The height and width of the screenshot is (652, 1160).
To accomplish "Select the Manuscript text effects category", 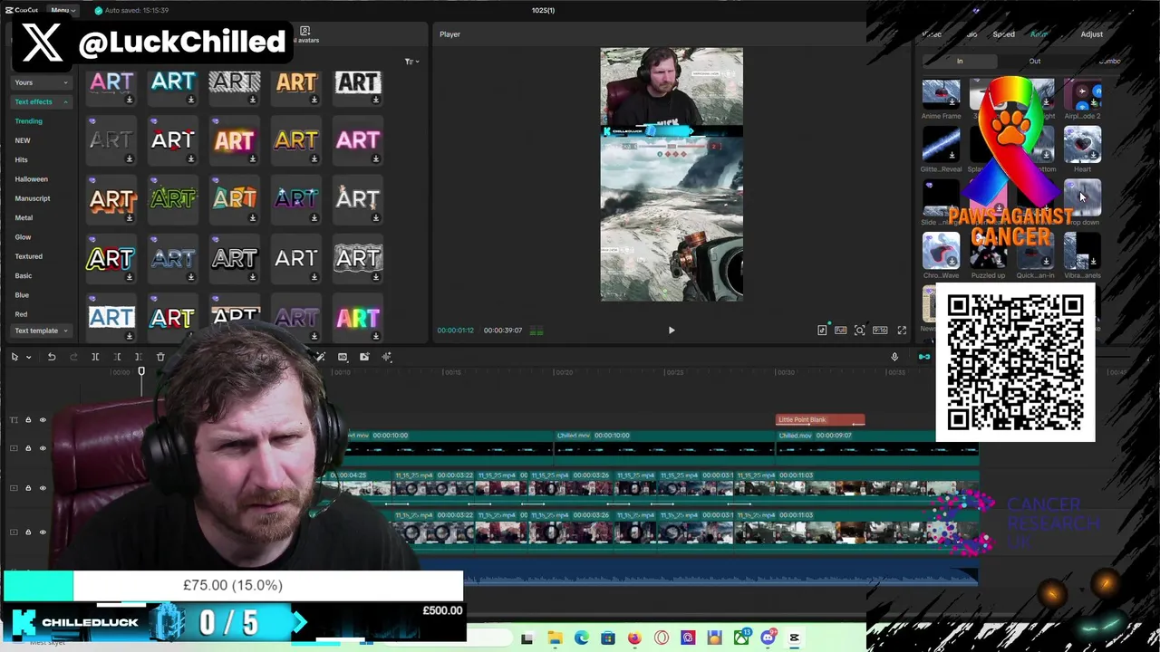I will point(32,198).
